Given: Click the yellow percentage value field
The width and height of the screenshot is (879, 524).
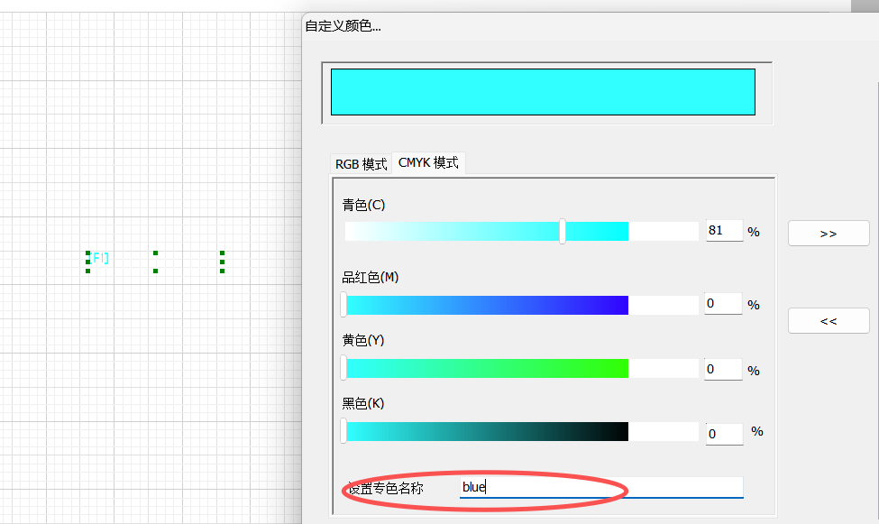Looking at the screenshot, I should (722, 368).
